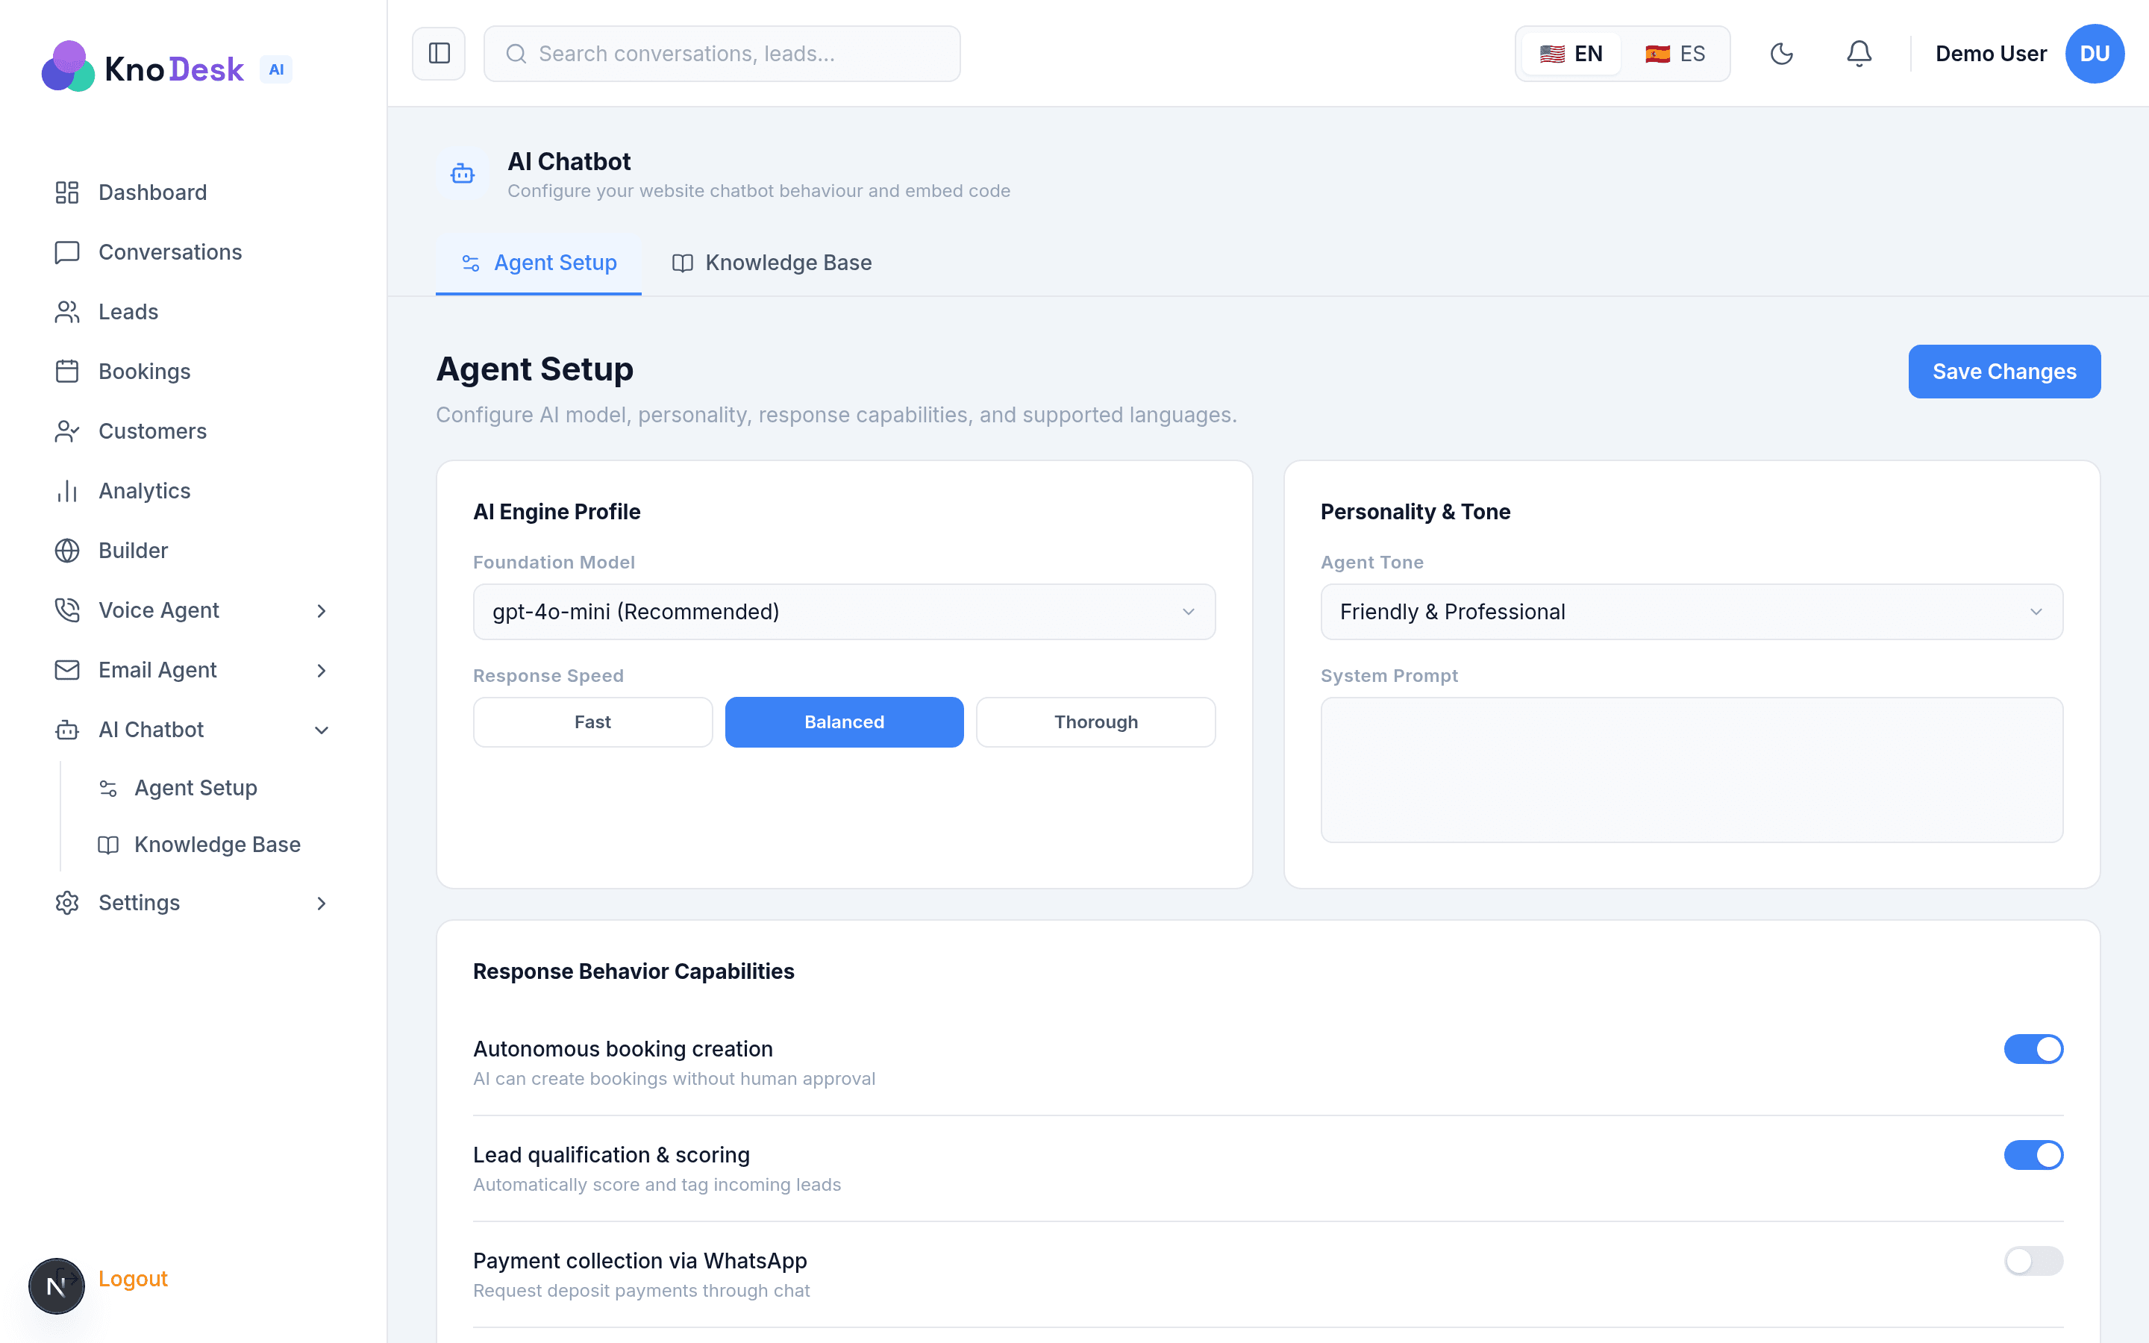The width and height of the screenshot is (2149, 1343).
Task: Open the Leads section
Action: pos(193,312)
